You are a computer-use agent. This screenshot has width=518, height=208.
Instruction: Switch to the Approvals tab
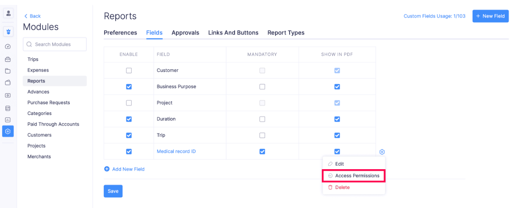point(185,33)
